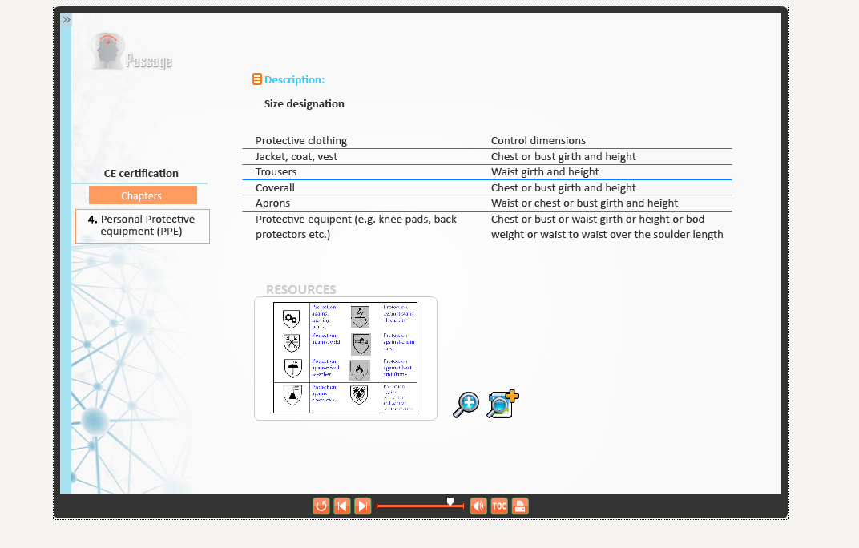The image size is (859, 548).
Task: Open chapter 4 Personal Protective equipment
Action: (143, 226)
